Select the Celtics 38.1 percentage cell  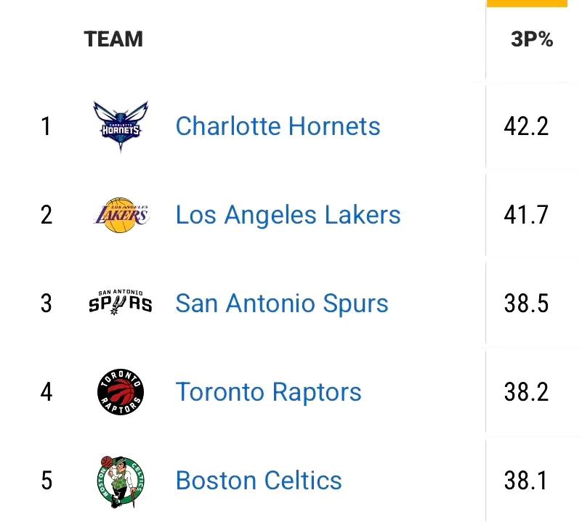526,481
